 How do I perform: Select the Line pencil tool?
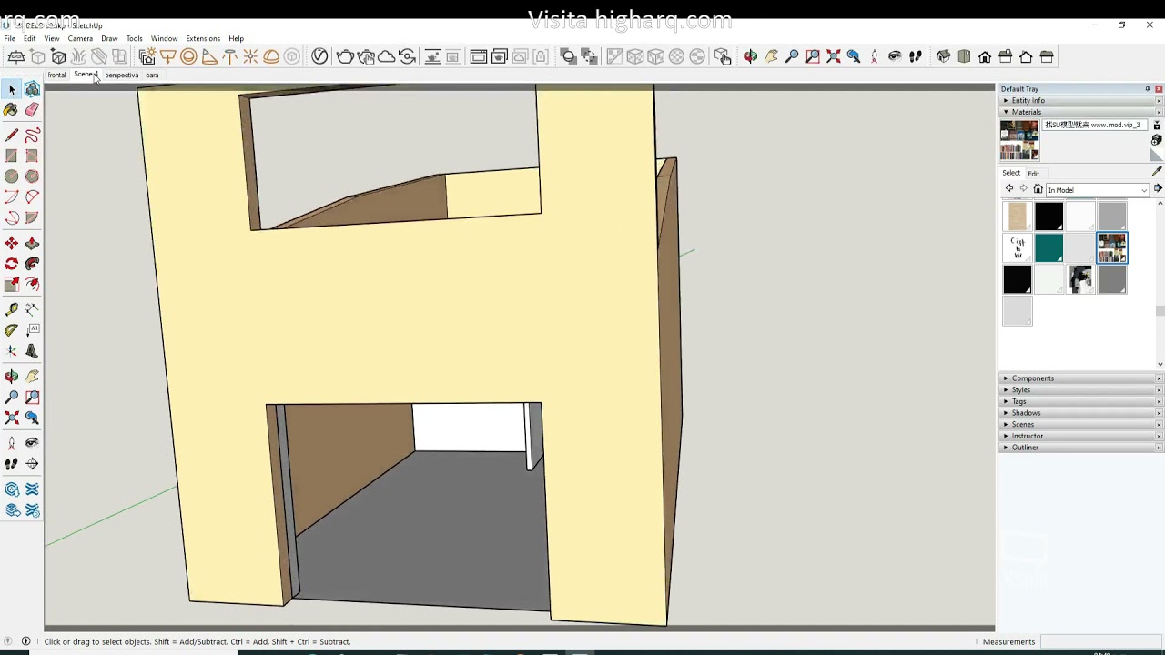tap(12, 136)
